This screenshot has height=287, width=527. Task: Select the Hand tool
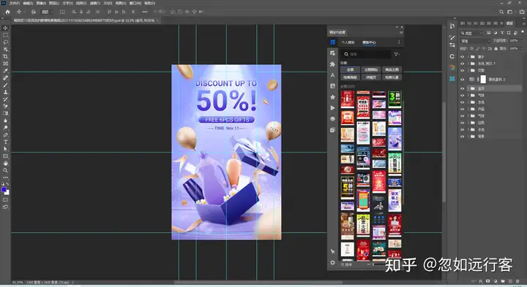[5, 164]
